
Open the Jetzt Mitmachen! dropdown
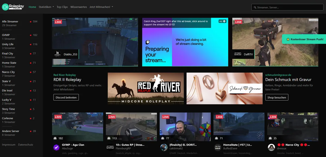pos(101,7)
